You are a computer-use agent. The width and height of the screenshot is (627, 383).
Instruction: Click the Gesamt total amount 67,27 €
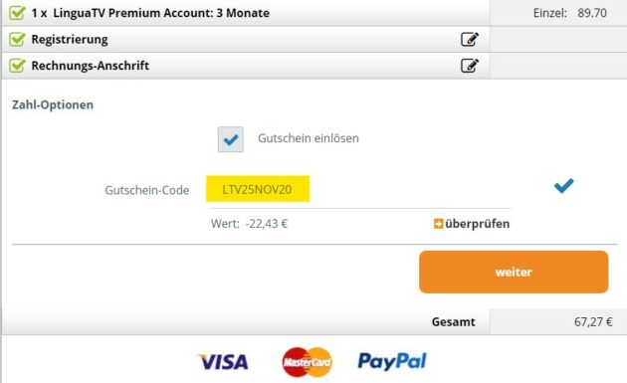coord(593,322)
